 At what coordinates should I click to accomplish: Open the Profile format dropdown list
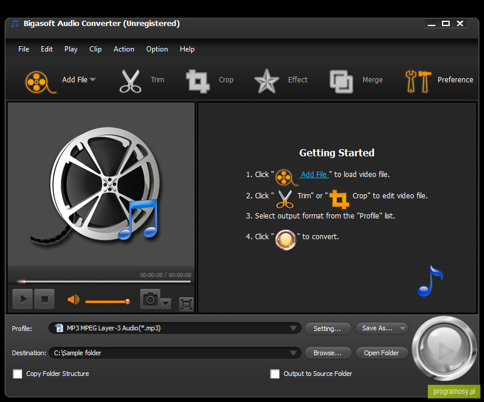pos(293,328)
